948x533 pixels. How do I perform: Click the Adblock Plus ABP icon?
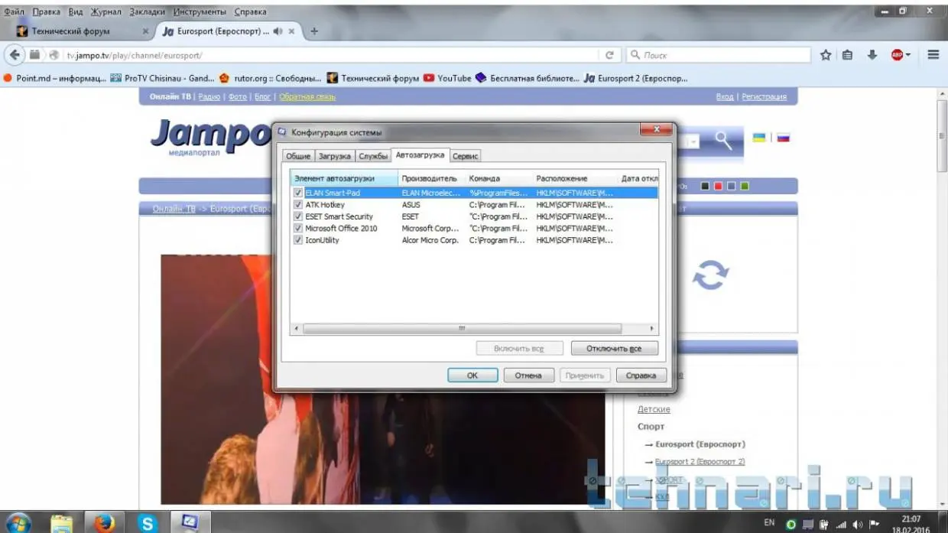(897, 55)
